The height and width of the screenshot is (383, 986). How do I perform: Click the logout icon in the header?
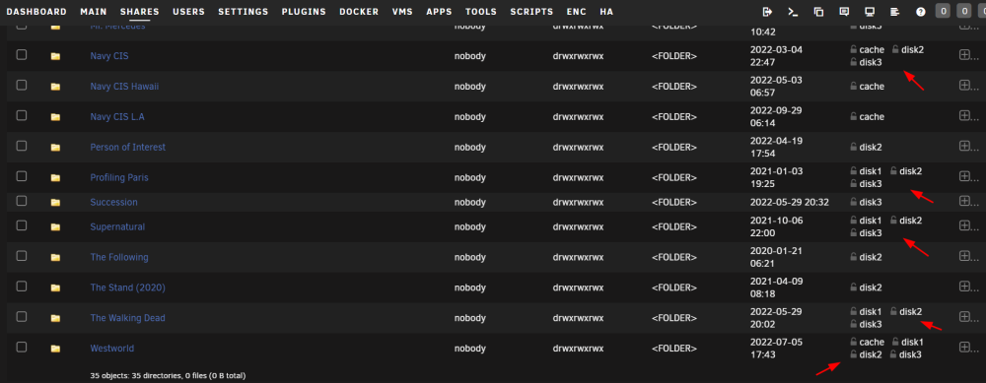tap(767, 12)
